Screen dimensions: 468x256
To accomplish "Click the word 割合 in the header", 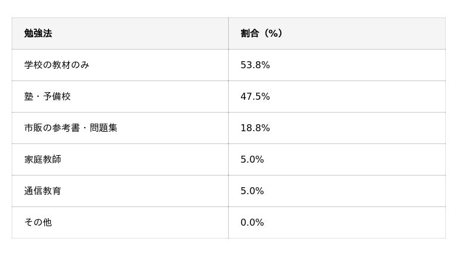I will pos(250,34).
